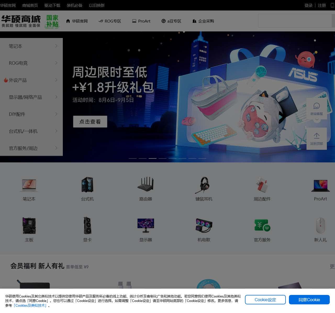The height and width of the screenshot is (313, 335).
Task: Expand the 笔记本 sidebar category
Action: (x=31, y=46)
